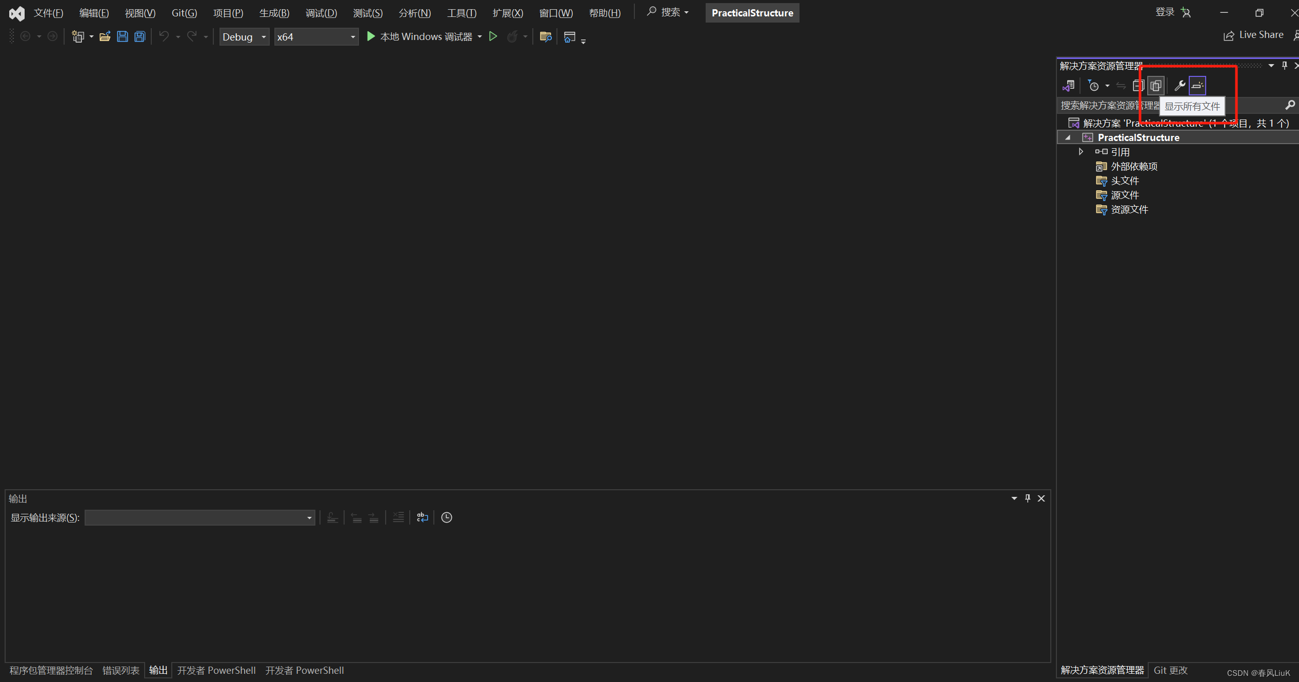
Task: Click Collapse All icon in Solution Explorer
Action: tap(1138, 86)
